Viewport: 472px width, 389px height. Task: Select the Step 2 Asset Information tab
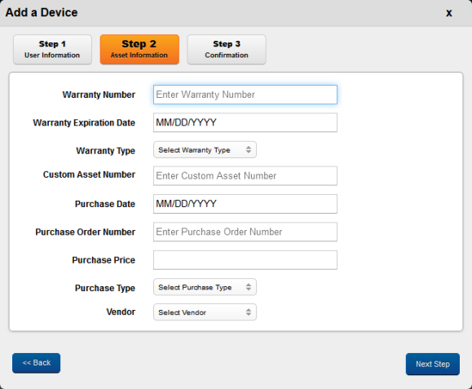(x=139, y=50)
